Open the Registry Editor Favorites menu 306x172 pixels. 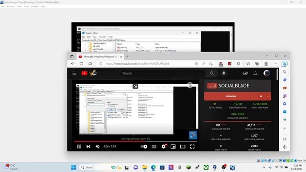point(102,37)
